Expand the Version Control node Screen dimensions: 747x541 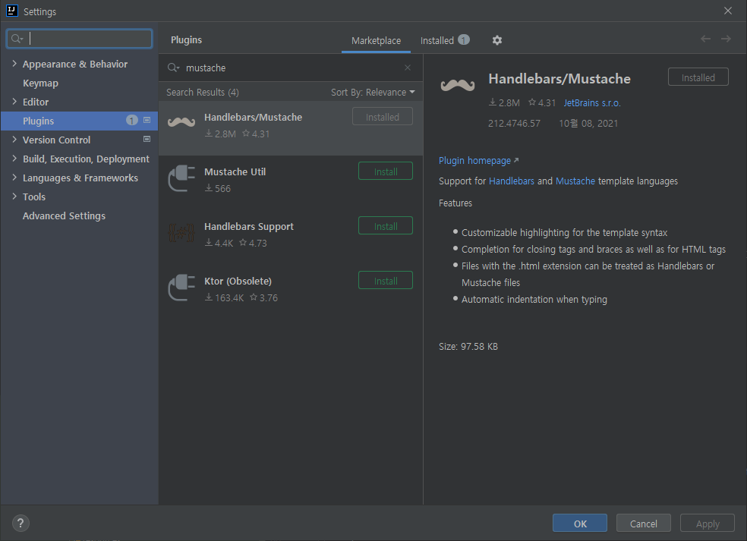coord(14,140)
